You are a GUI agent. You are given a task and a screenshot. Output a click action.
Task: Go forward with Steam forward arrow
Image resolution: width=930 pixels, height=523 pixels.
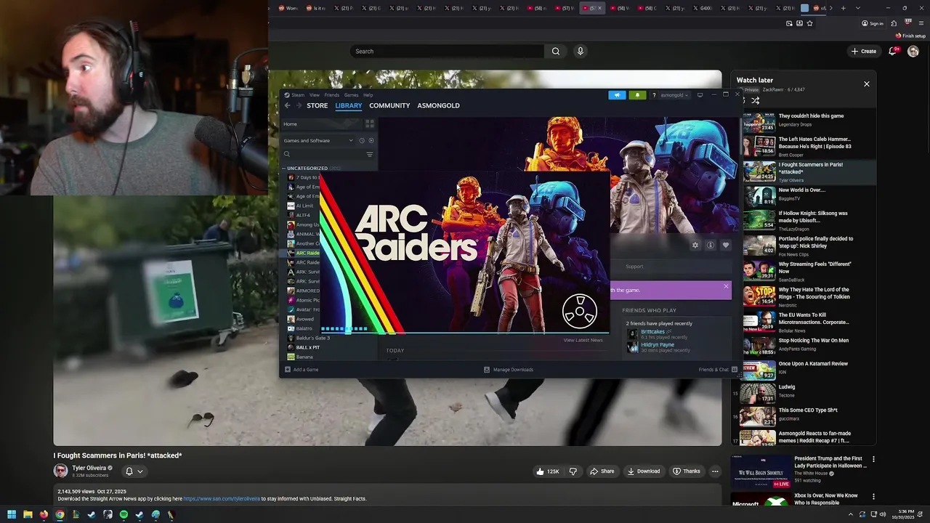[x=298, y=105]
